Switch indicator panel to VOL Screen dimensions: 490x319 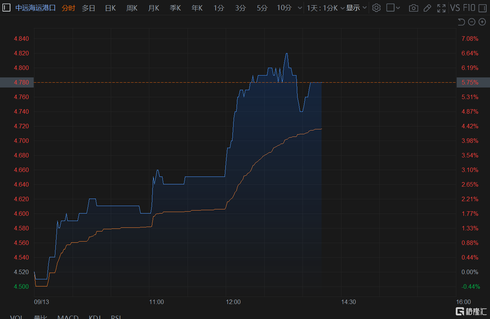click(x=16, y=317)
